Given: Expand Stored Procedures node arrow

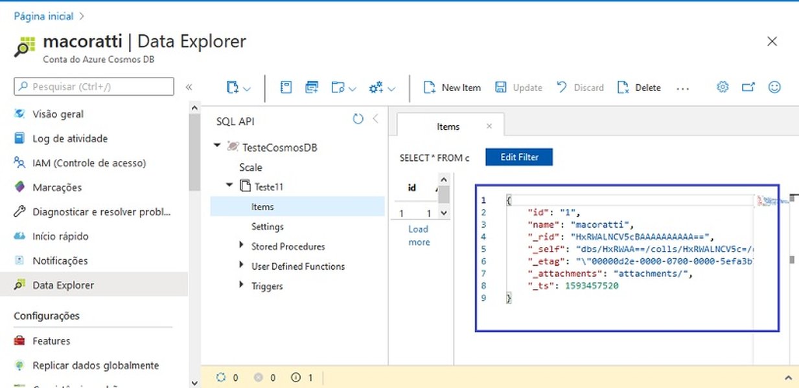Looking at the screenshot, I should [x=242, y=246].
